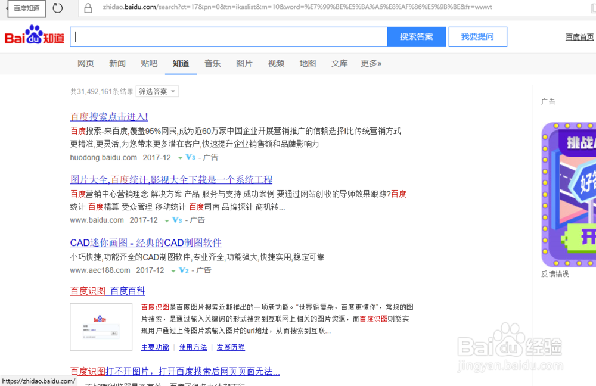The height and width of the screenshot is (386, 596).
Task: Click the huodong.baidu.com source URL text
Action: (x=103, y=158)
